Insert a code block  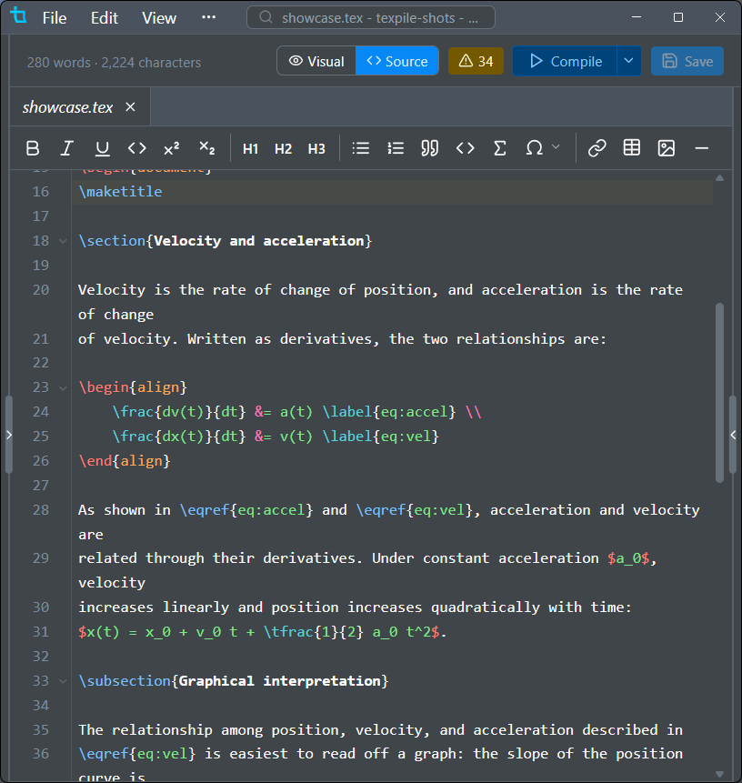pyautogui.click(x=466, y=148)
